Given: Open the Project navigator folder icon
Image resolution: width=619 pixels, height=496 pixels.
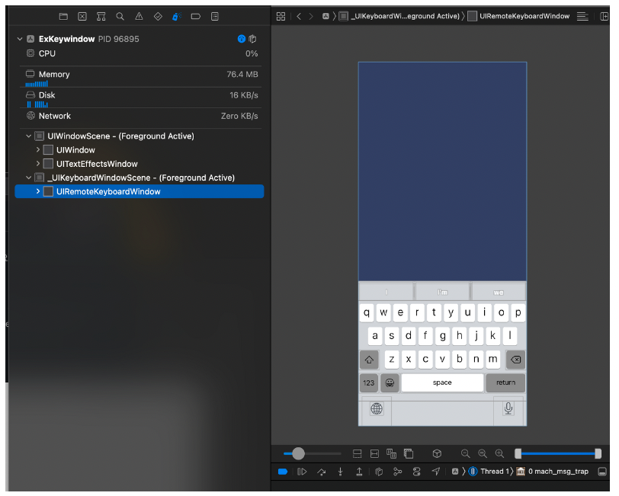Looking at the screenshot, I should pos(63,16).
